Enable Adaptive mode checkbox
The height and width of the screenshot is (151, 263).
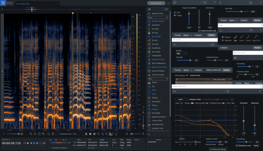[x=188, y=99]
